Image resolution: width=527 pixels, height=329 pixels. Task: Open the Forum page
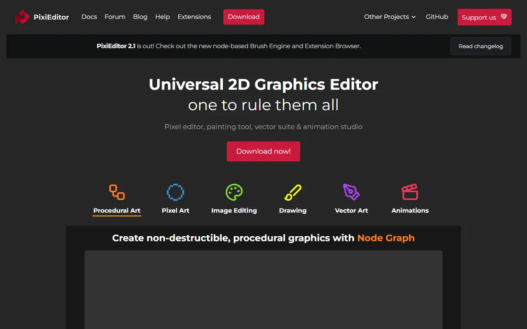[x=115, y=17]
